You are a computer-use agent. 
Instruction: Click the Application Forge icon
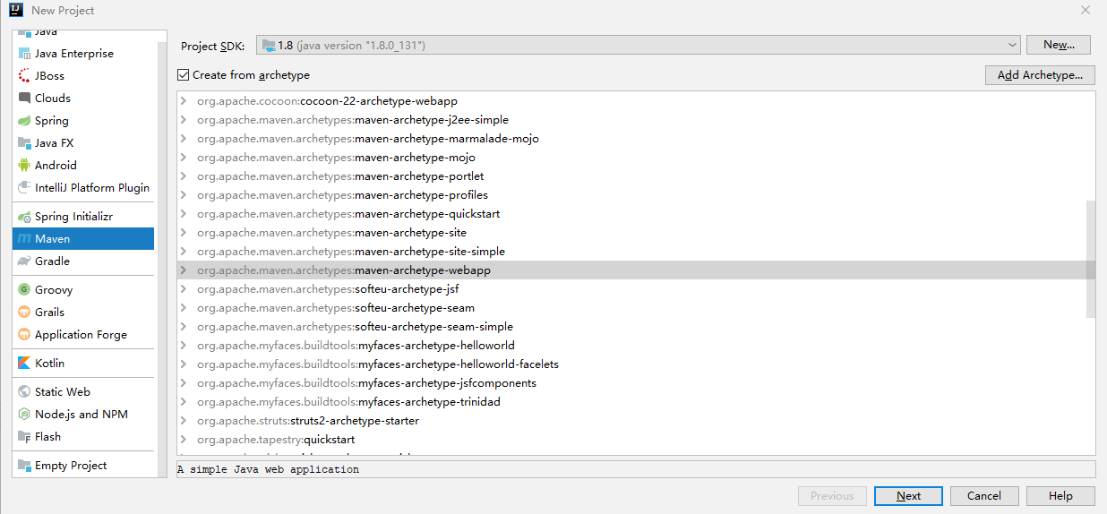click(x=24, y=335)
